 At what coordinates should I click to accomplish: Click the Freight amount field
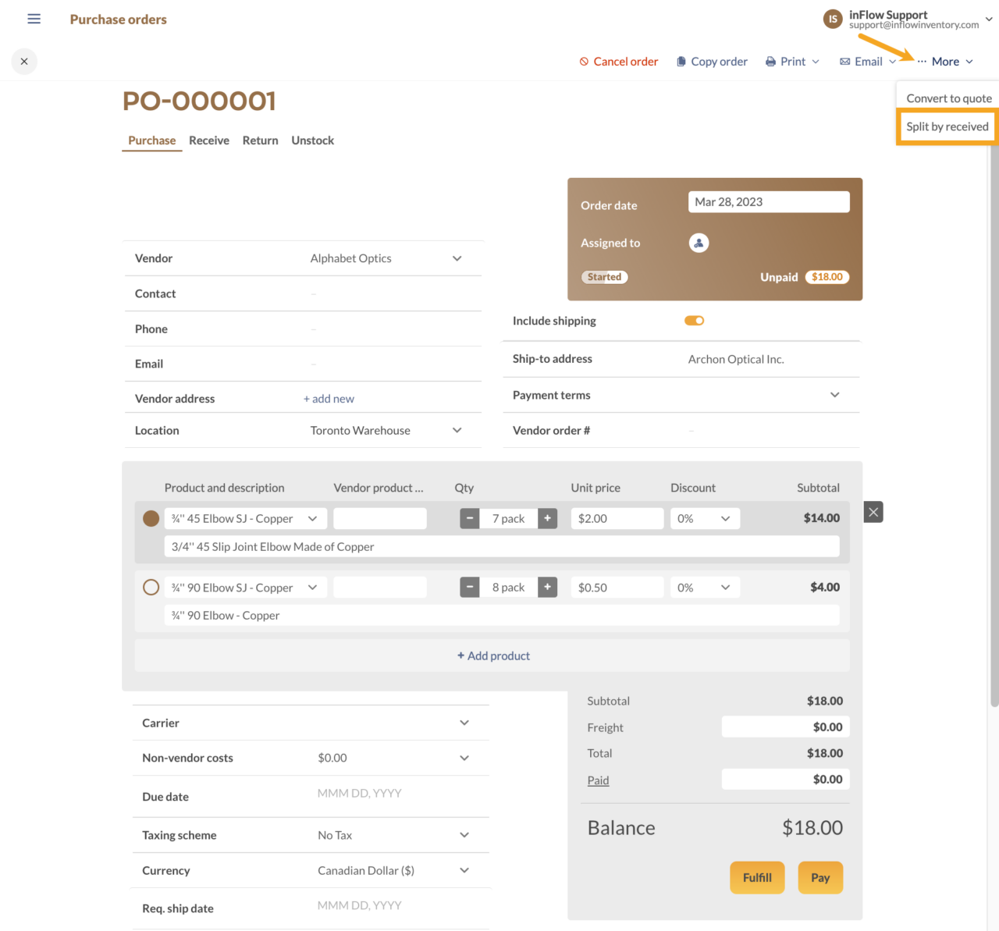point(786,727)
